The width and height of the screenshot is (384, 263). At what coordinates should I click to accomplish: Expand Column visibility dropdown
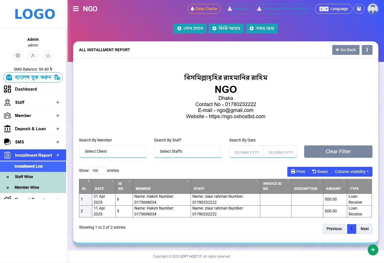point(352,172)
